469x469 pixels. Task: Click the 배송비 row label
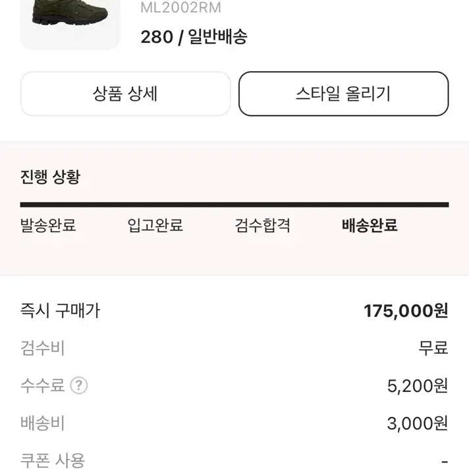pos(42,423)
